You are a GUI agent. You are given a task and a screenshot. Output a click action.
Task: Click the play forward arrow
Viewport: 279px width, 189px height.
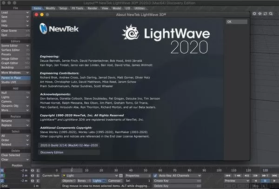tap(274, 181)
